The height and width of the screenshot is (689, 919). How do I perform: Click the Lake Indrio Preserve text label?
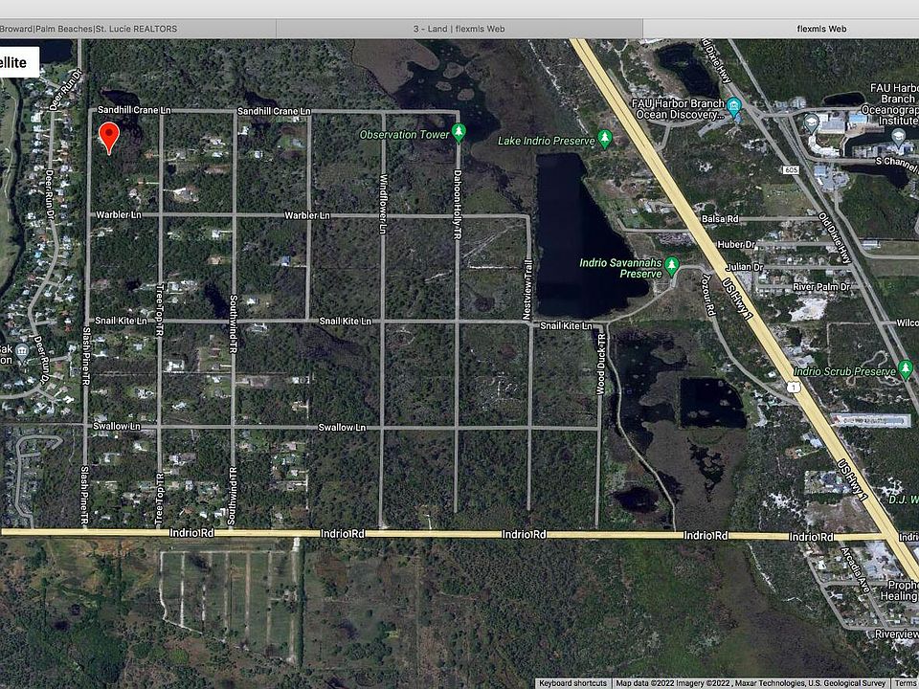pos(547,141)
